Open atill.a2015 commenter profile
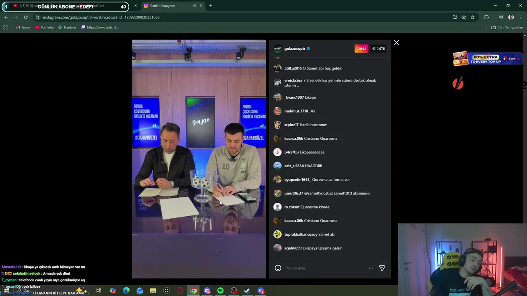 tap(293, 68)
